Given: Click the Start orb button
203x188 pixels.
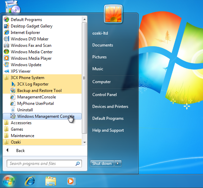Looking at the screenshot, I should tap(9, 181).
